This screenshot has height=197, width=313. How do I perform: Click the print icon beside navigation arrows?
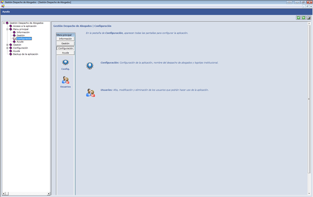(x=309, y=18)
